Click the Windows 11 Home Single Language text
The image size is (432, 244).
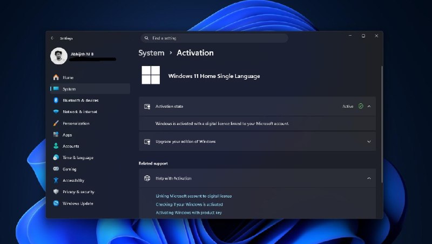tap(214, 76)
